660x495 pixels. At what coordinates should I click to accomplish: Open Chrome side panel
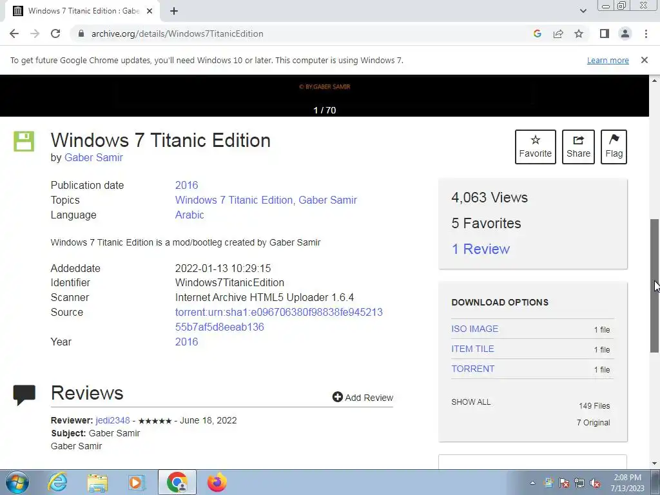pos(605,34)
